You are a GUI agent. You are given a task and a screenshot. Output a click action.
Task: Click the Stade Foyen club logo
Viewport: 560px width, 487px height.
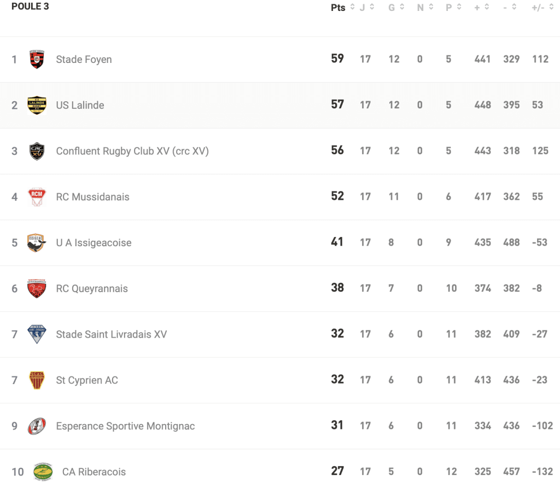(37, 59)
